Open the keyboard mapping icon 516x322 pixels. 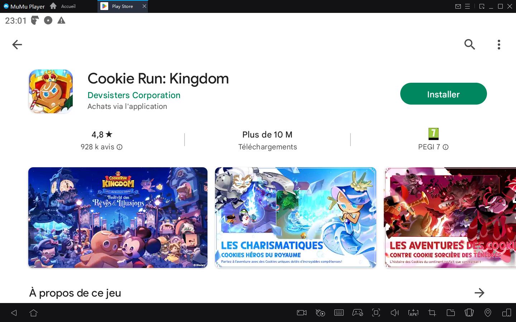pyautogui.click(x=339, y=313)
